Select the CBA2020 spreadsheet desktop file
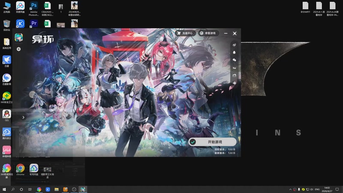343x193 pixels. click(47, 9)
